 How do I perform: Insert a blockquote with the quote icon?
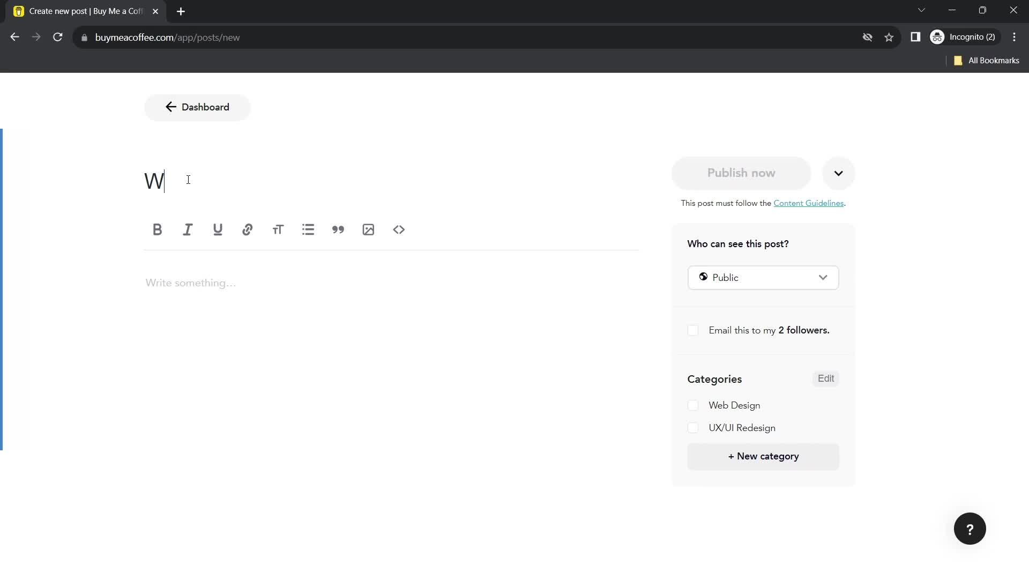338,229
